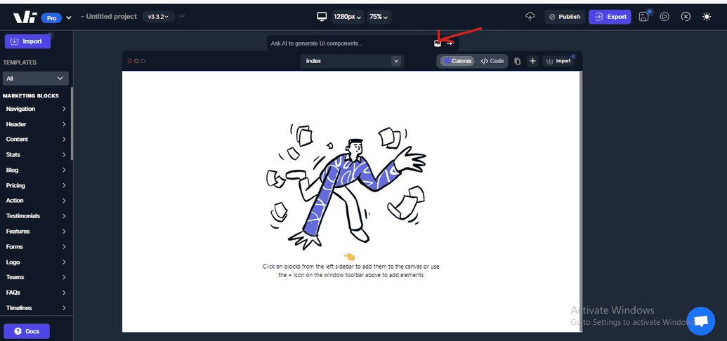Open the index page selector dropdown
The height and width of the screenshot is (341, 727).
click(x=353, y=61)
